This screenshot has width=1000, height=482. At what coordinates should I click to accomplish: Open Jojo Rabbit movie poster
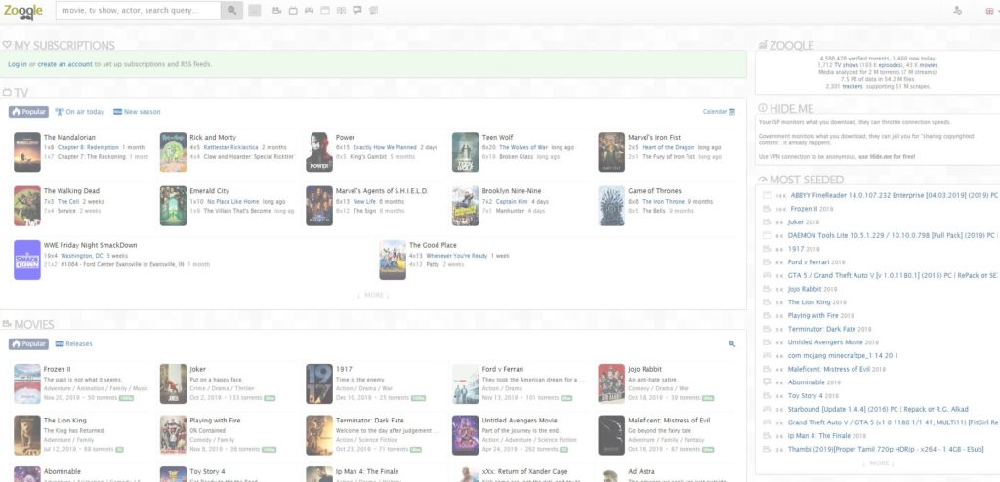pos(611,383)
